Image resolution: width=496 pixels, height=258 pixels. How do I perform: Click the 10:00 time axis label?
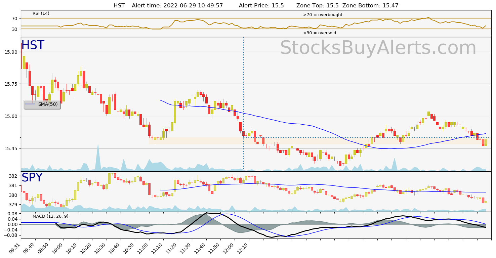point(58,248)
